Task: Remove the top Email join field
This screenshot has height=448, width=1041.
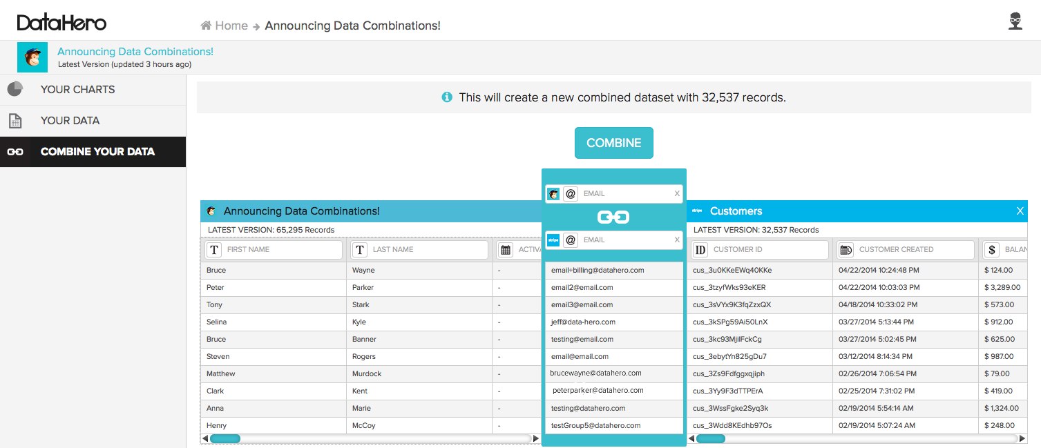Action: tap(677, 194)
